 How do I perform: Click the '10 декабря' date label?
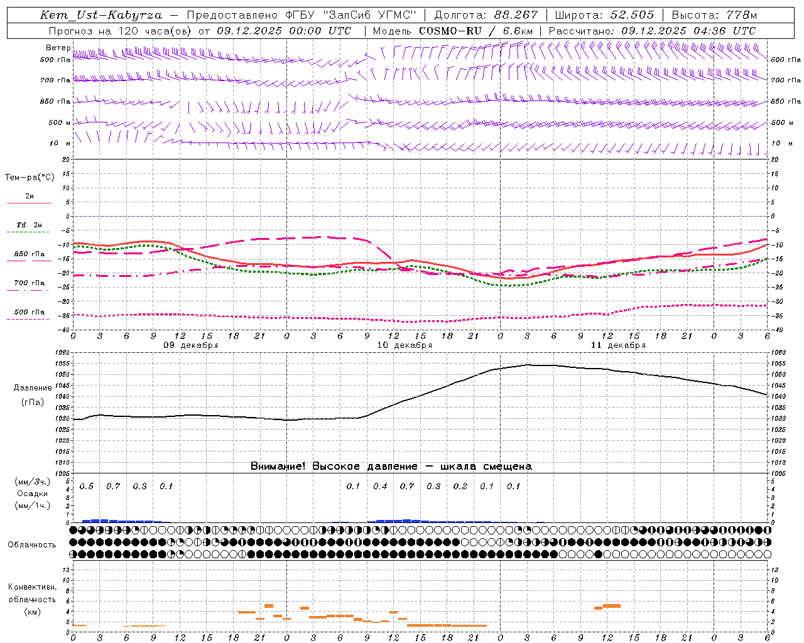click(405, 345)
